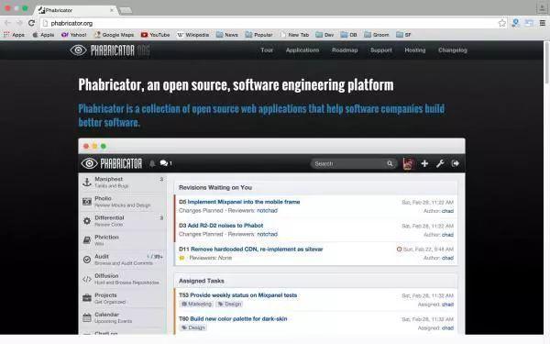The height and width of the screenshot is (344, 550).
Task: Open the Applications menu item
Action: tap(302, 50)
